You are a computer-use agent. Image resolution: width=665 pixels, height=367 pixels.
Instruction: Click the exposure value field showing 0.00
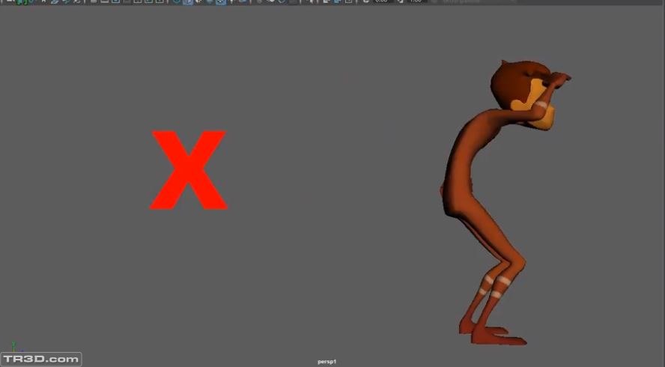(382, 1)
